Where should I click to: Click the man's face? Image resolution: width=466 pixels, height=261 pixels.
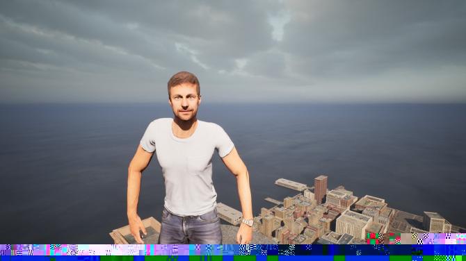[184, 102]
